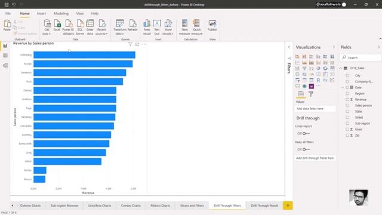This screenshot has height=215, width=382.
Task: Open the Modeling ribbon tab
Action: click(x=61, y=13)
